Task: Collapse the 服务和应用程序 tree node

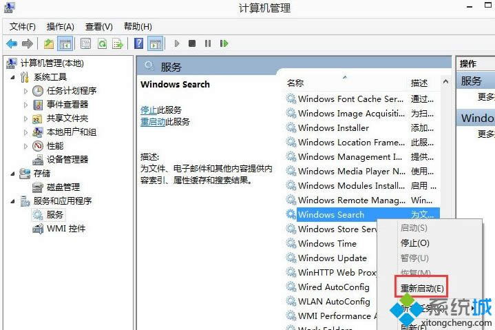Action: (x=12, y=201)
